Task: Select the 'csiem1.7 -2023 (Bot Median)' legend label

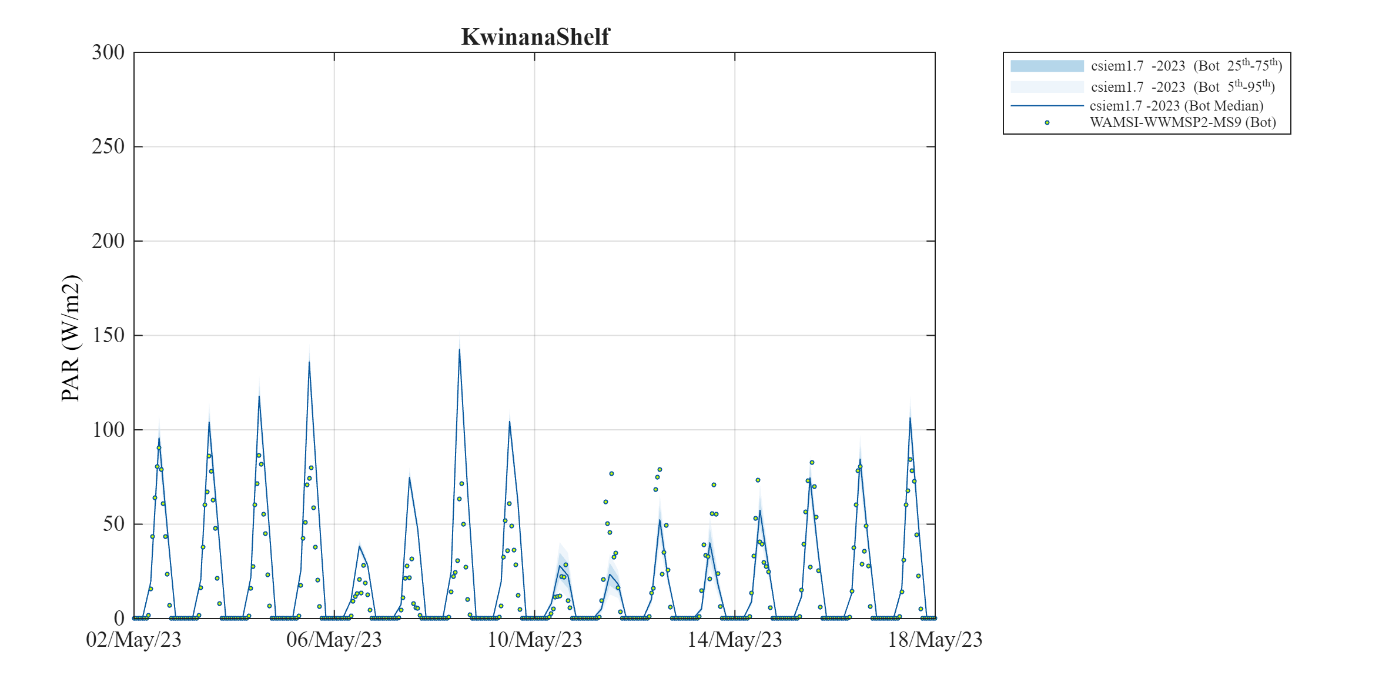Action: coord(1176,106)
